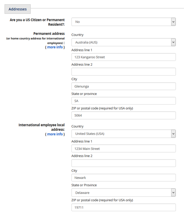
Task: Expand the permanent address Country dropdown showing Australia
Action: 124,42
